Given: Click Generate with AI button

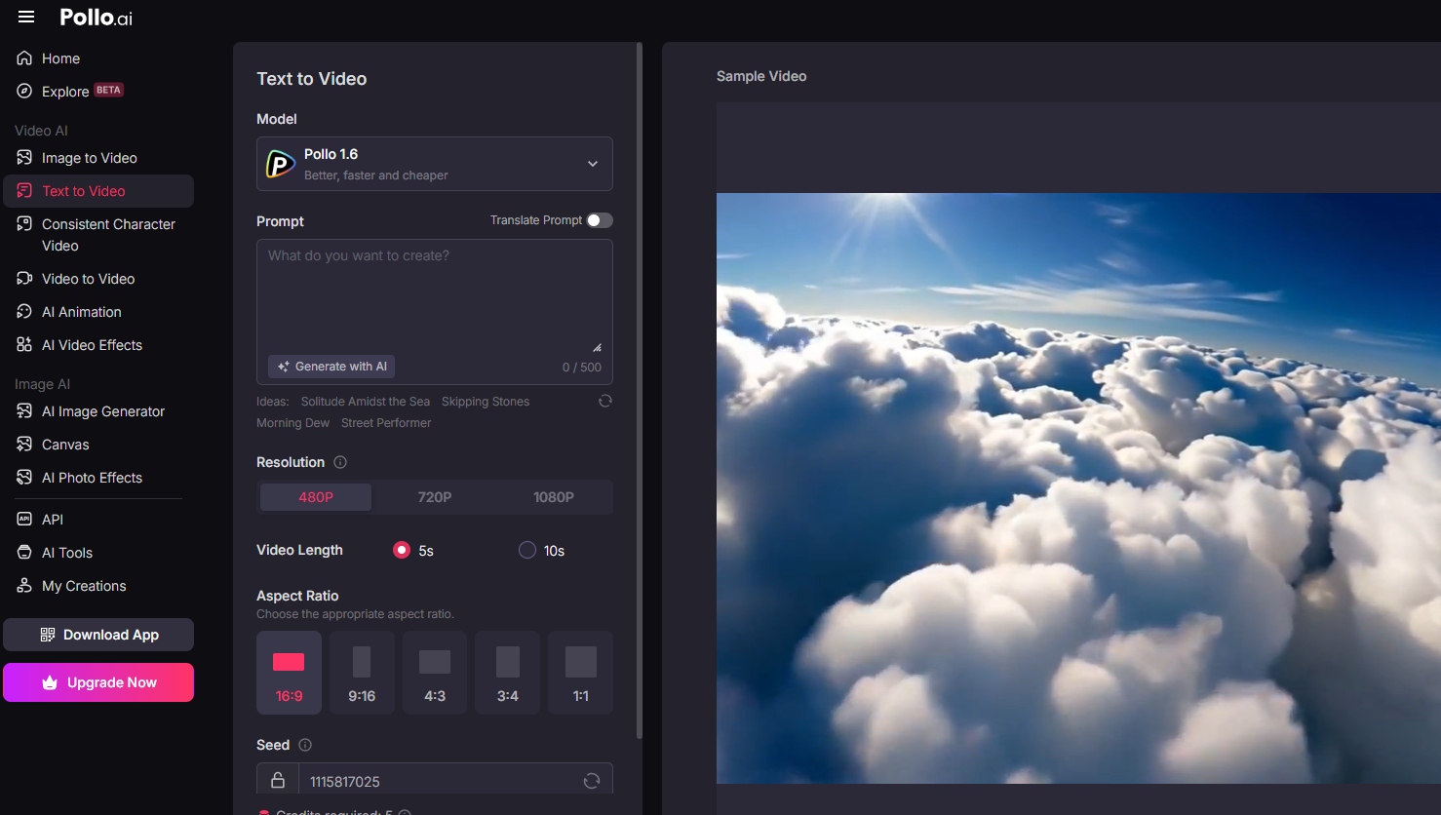Looking at the screenshot, I should point(331,367).
